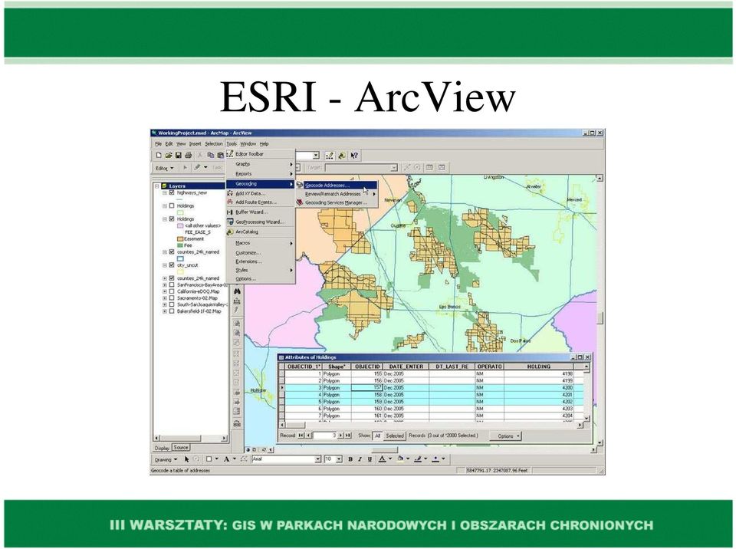This screenshot has height=549, width=736.
Task: Check the Bakersfield-1f-02.Map layer
Action: tap(172, 311)
